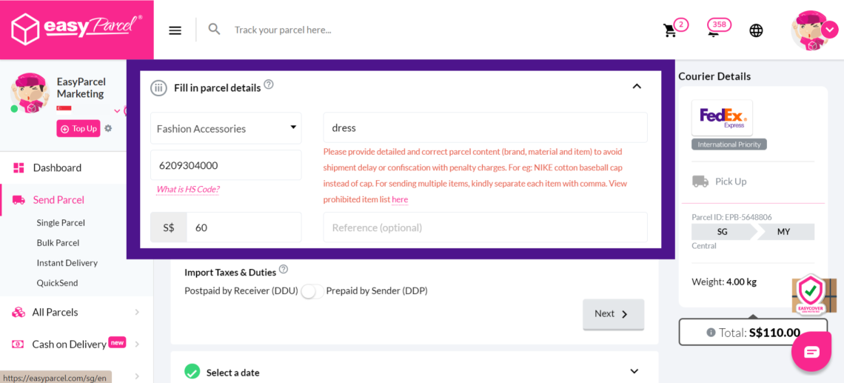844x383 pixels.
Task: Open the shopping cart icon
Action: [x=670, y=30]
